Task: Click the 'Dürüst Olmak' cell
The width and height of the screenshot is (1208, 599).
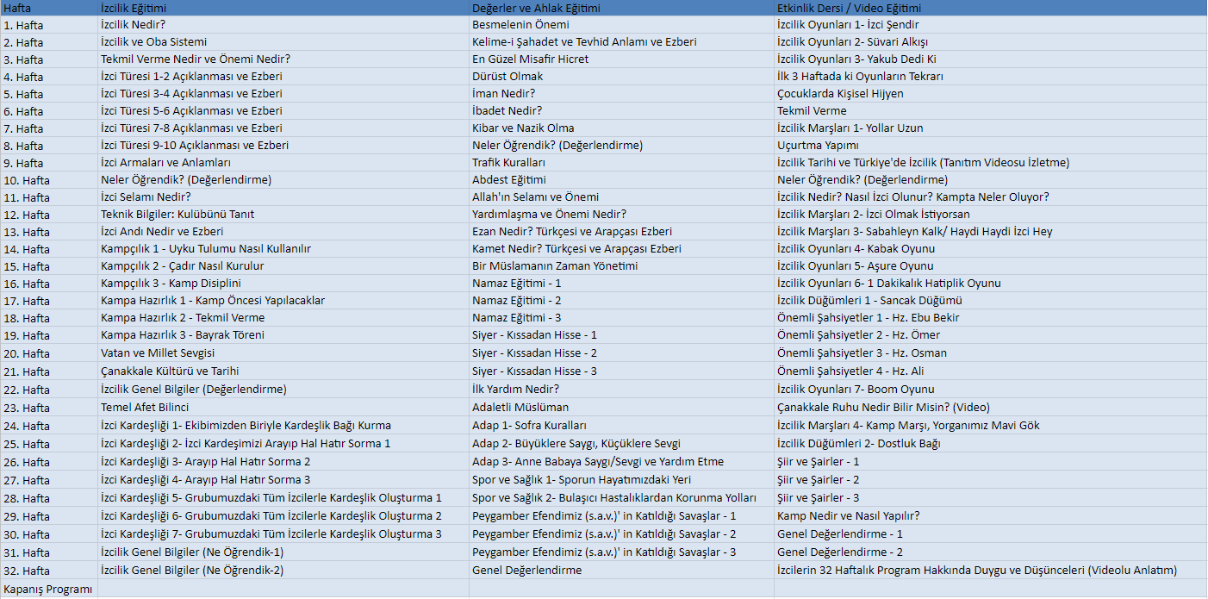Action: [621, 77]
